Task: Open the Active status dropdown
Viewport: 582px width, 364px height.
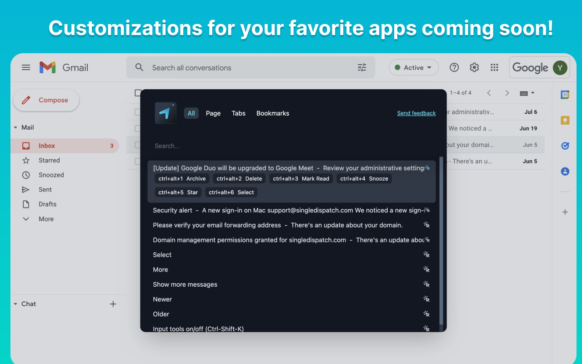Action: (413, 67)
